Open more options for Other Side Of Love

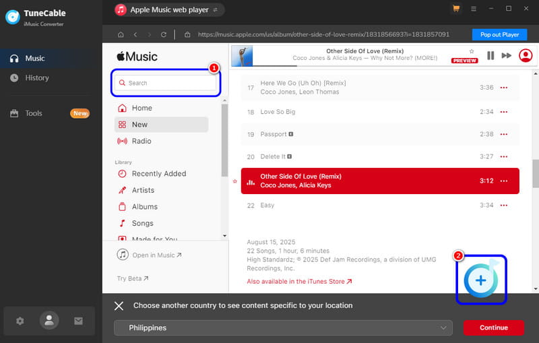(x=504, y=181)
